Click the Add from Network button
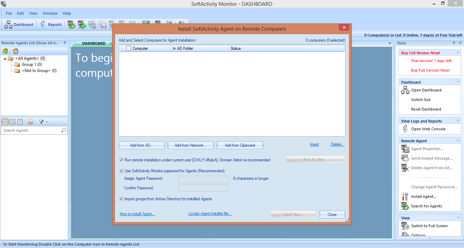Screen dimensions: 464x248 pyautogui.click(x=191, y=145)
